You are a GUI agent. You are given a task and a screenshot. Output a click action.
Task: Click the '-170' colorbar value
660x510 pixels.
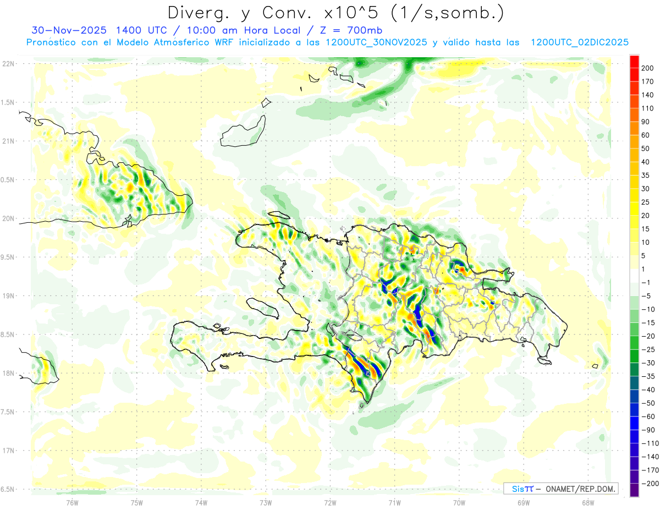pos(649,470)
